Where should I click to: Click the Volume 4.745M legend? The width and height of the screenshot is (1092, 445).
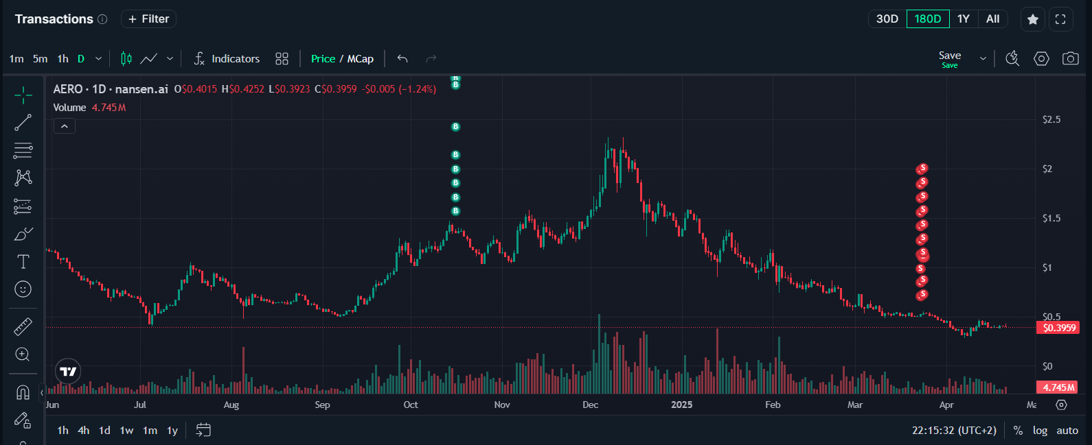tap(89, 108)
